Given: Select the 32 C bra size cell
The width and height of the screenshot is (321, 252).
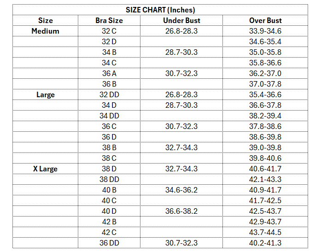Looking at the screenshot, I should [109, 31].
